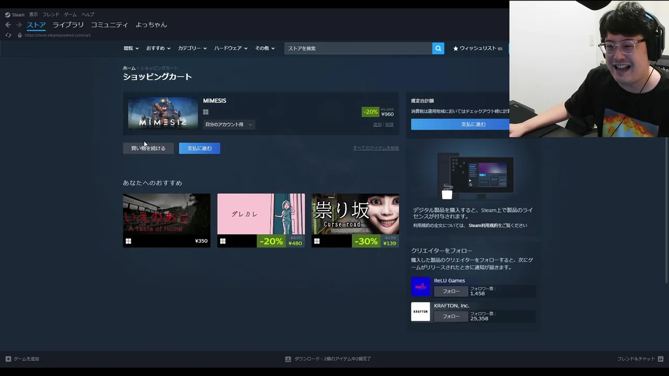Click ダウンロード status text

tap(332, 359)
